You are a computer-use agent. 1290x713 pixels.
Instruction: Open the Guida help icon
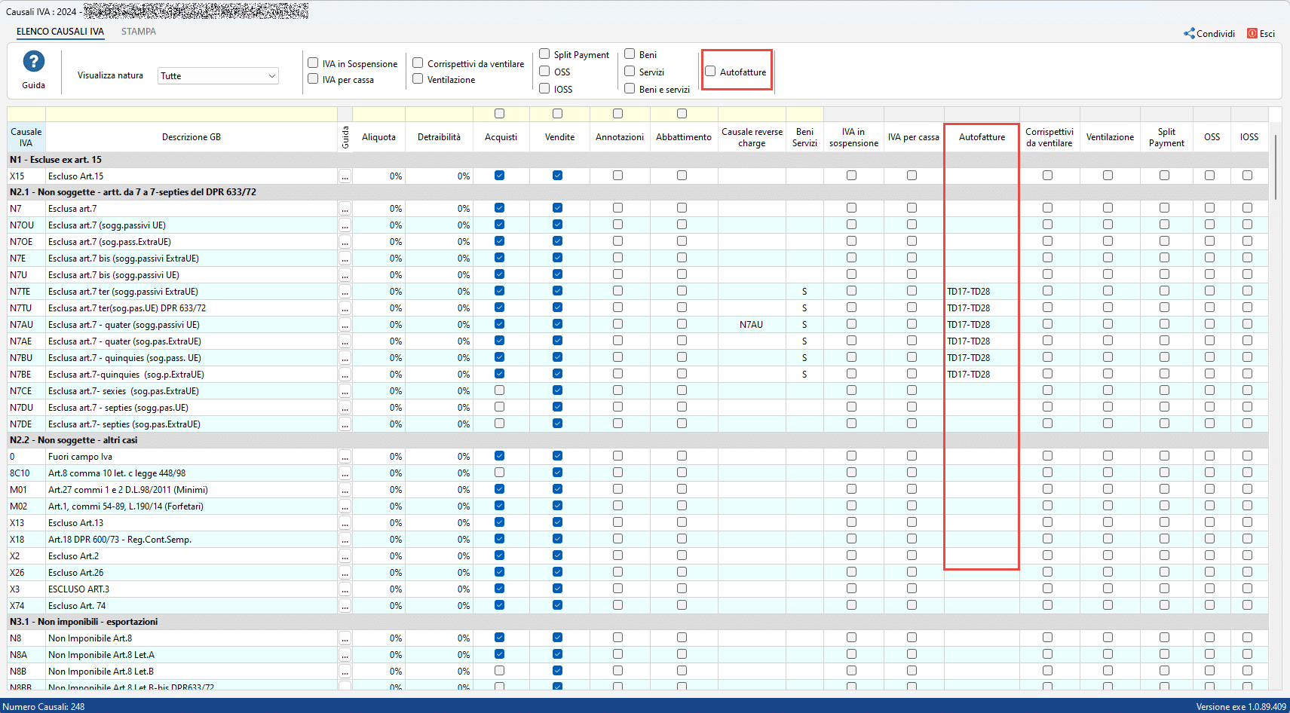(x=33, y=61)
